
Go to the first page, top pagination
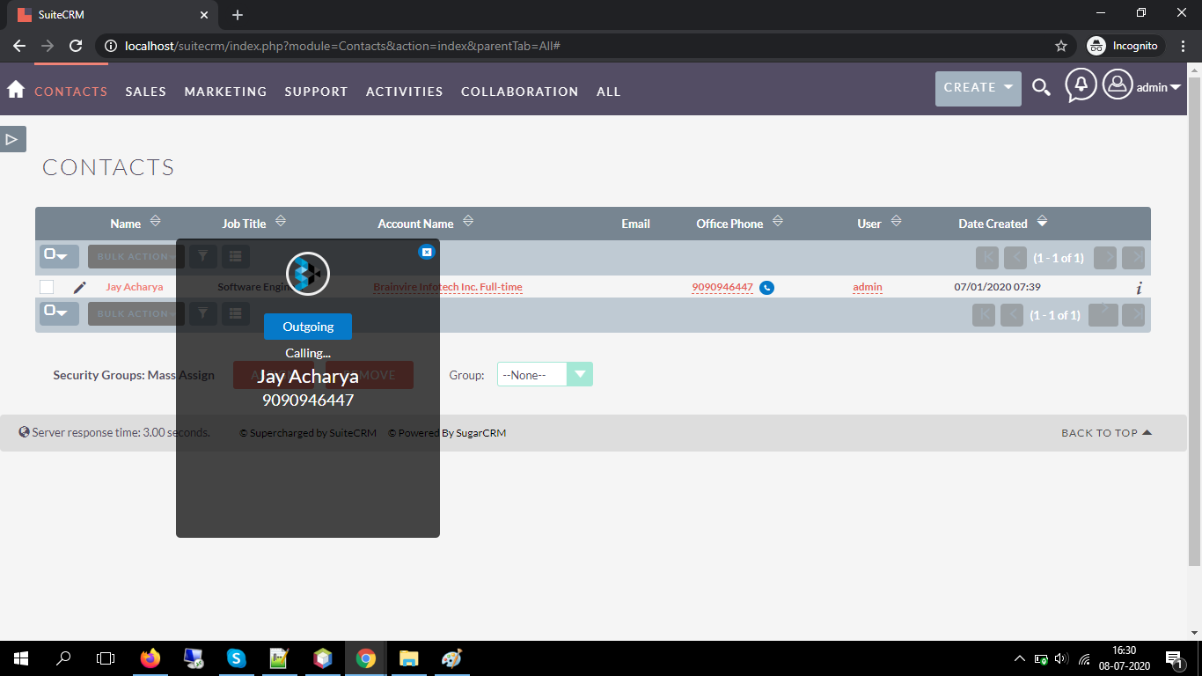[x=987, y=258]
